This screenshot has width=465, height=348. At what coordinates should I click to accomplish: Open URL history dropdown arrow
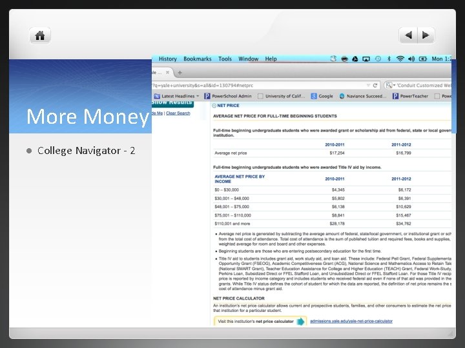[x=368, y=85]
